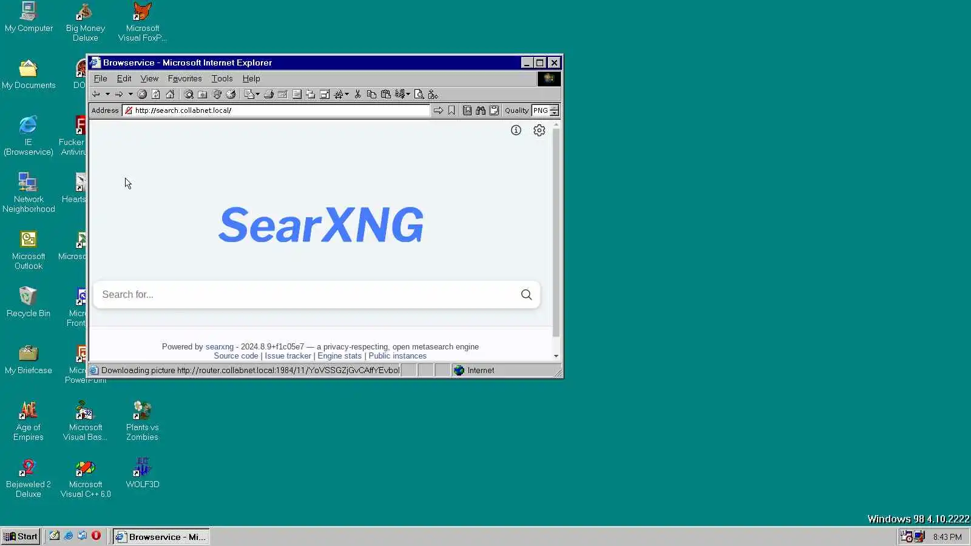Open SearXNG preferences gear icon
Viewport: 971px width, 546px height.
click(x=539, y=130)
